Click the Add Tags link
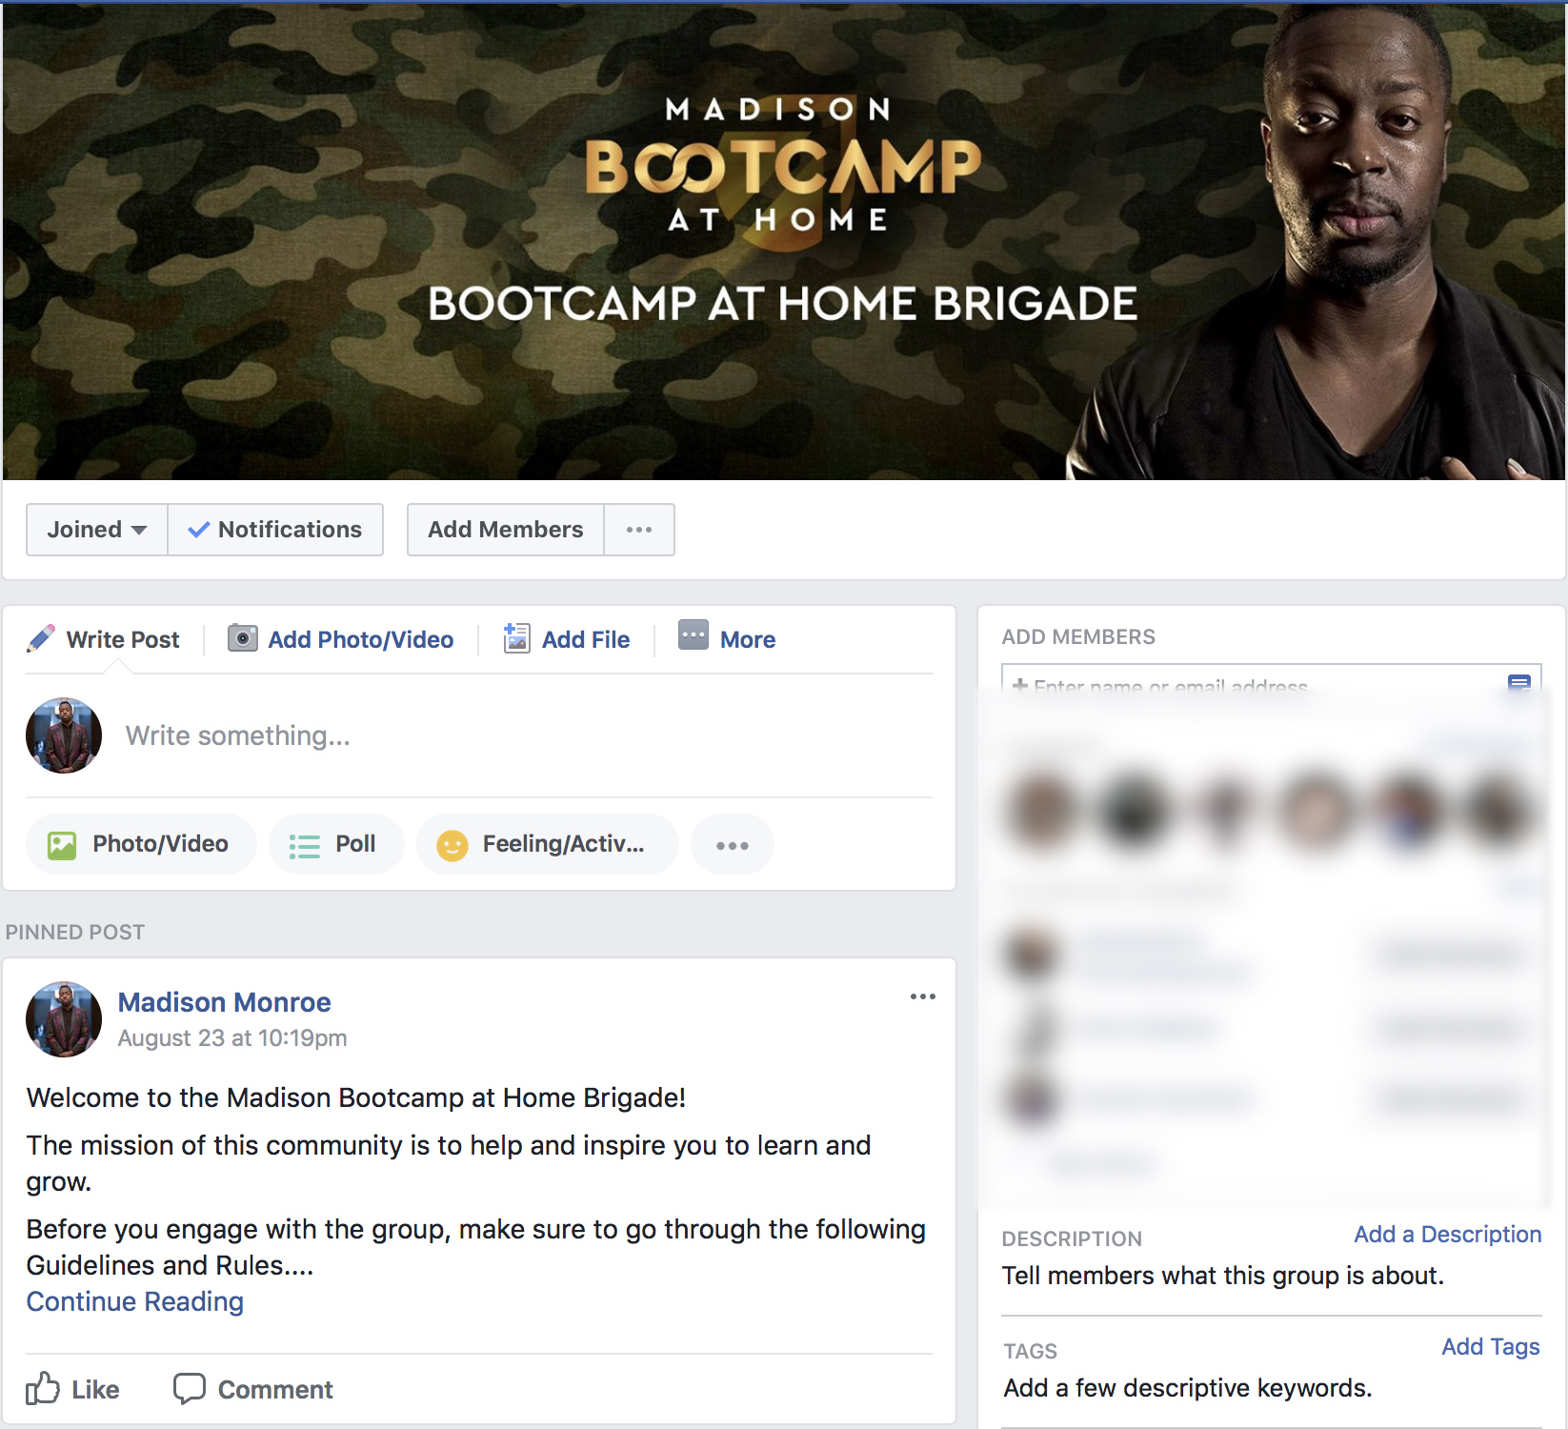Viewport: 1568px width, 1429px height. [1491, 1346]
